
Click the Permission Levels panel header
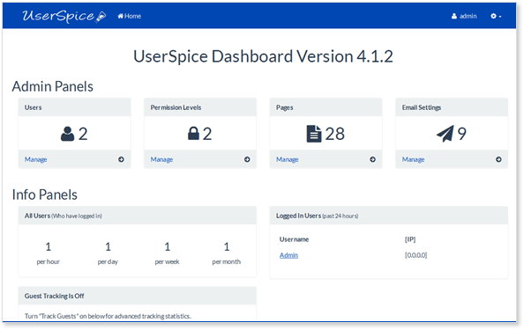200,107
